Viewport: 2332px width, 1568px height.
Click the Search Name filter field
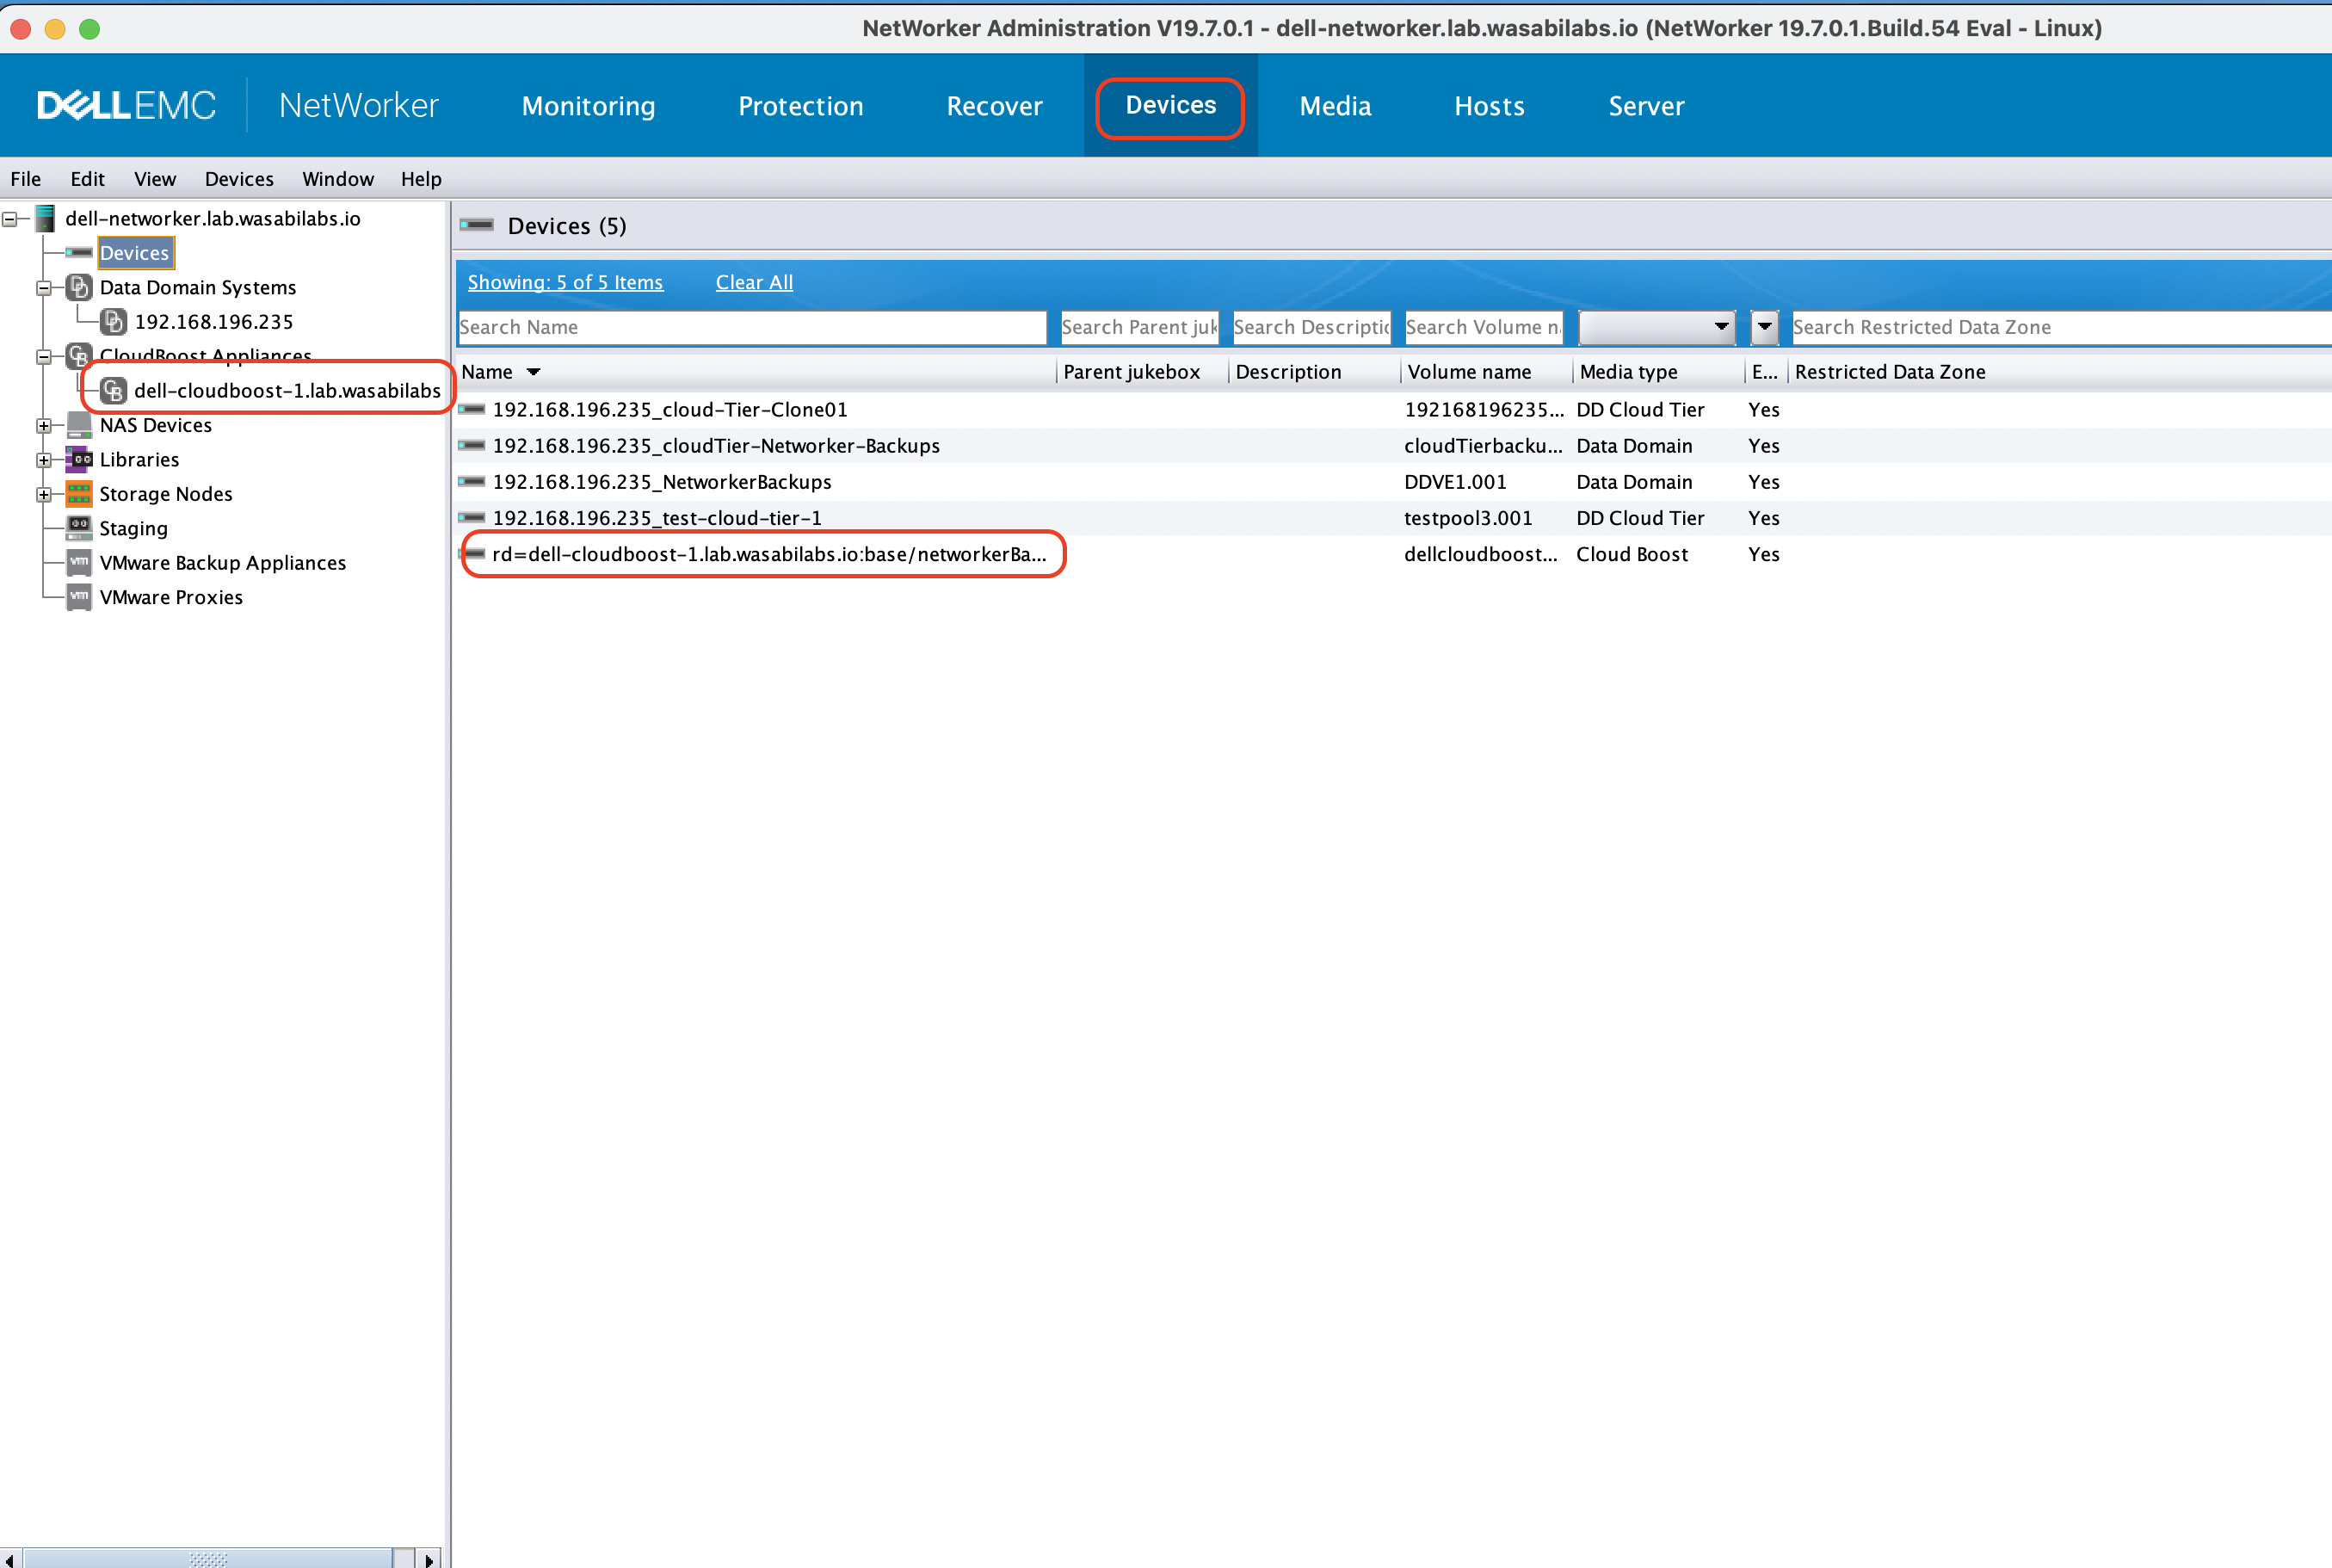[752, 327]
